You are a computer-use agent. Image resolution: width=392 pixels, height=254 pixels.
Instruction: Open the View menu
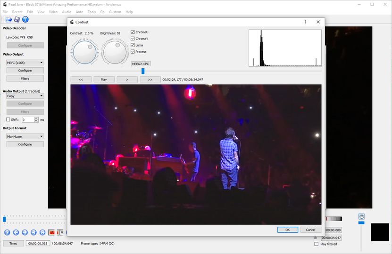[x=41, y=12]
